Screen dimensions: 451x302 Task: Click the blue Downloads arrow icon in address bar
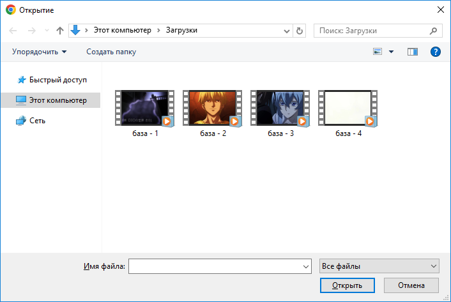75,30
